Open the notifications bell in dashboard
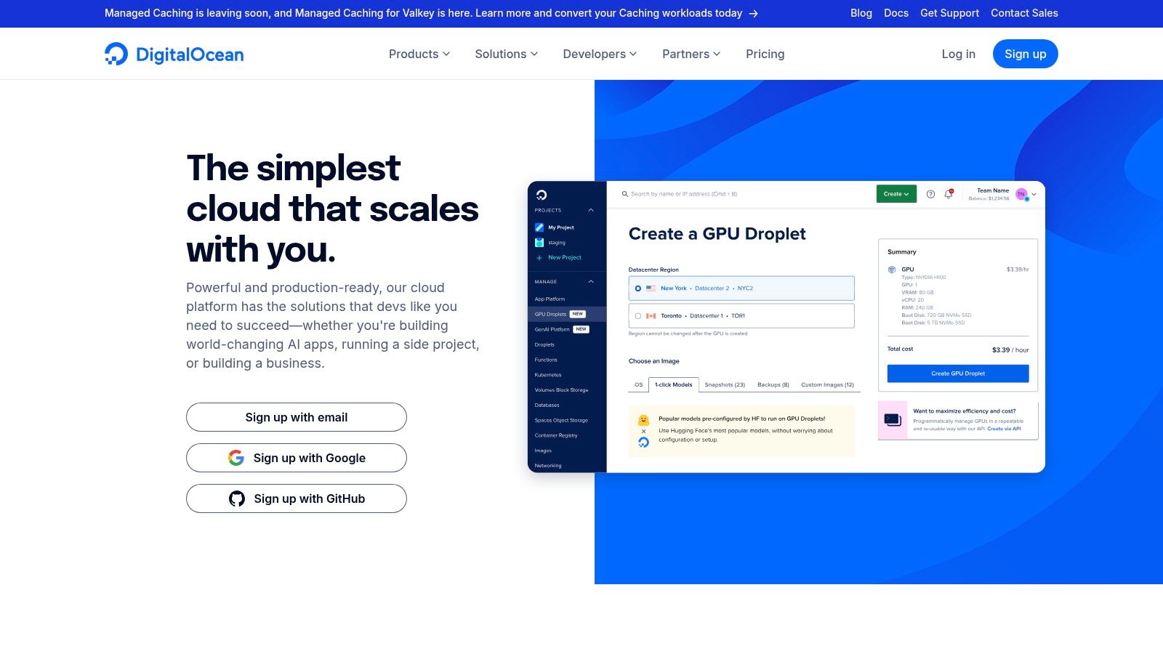 949,194
